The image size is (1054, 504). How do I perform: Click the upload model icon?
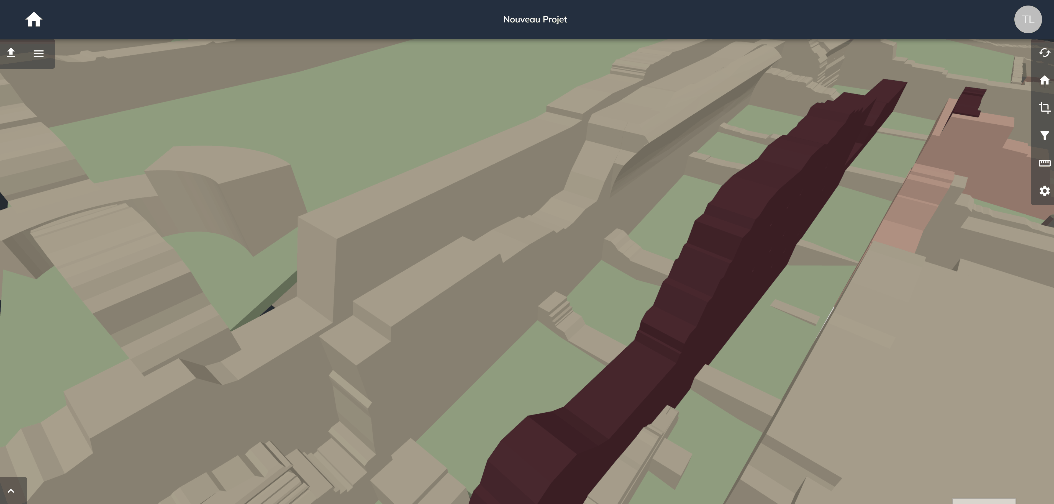click(x=11, y=52)
